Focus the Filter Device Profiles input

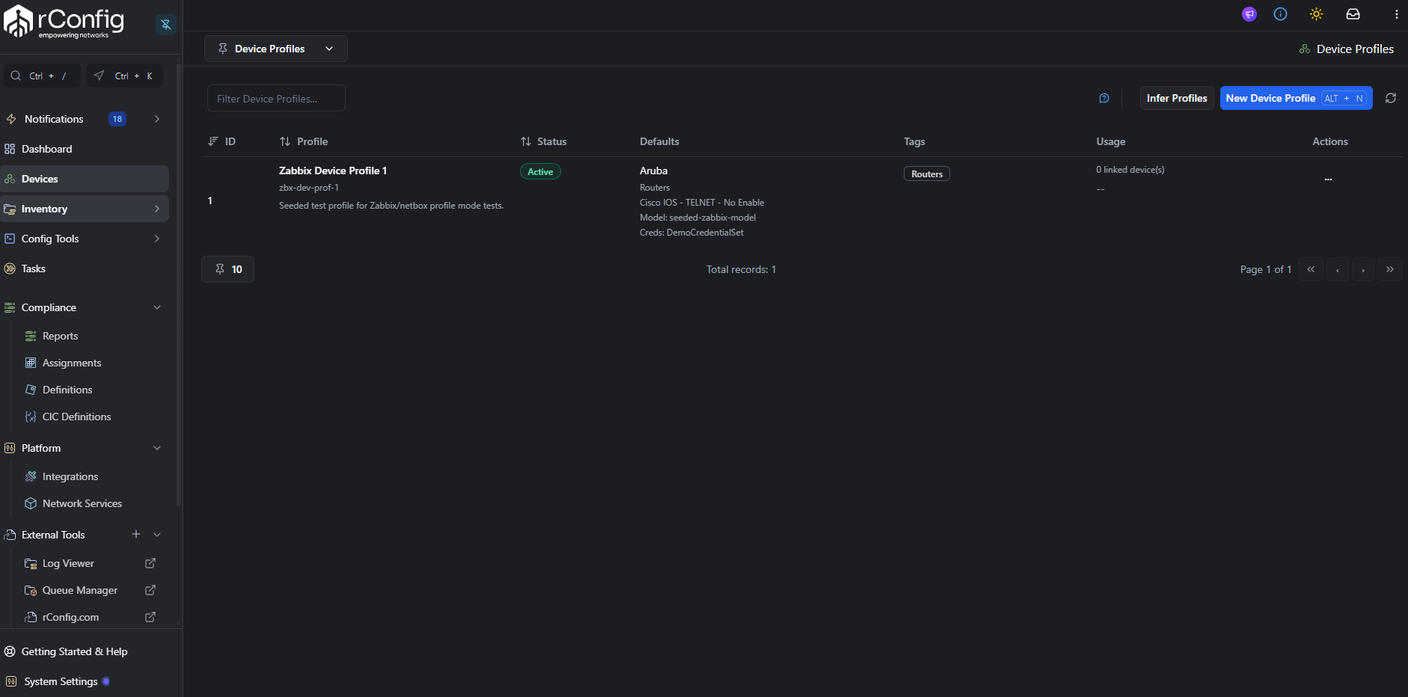click(276, 98)
